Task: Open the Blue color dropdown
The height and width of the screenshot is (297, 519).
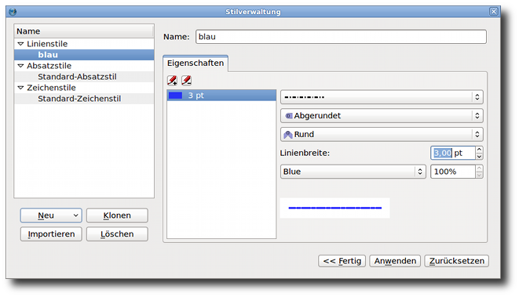Action: (353, 172)
